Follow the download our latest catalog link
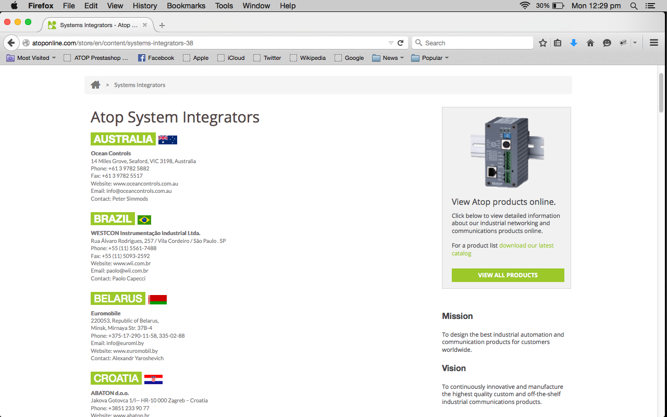 click(503, 249)
